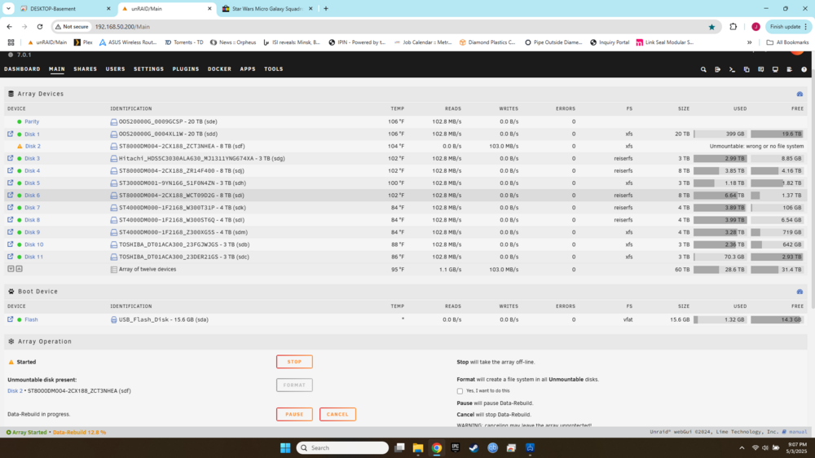Click the Disk 2 drive identification icon
The image size is (815, 458).
(114, 146)
